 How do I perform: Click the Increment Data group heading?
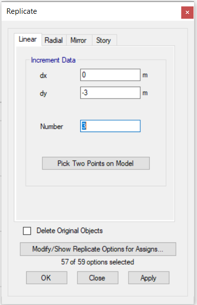pyautogui.click(x=53, y=60)
